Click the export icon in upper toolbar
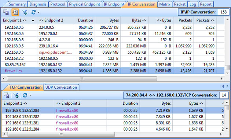The height and width of the screenshot is (139, 231). [x=6, y=12]
